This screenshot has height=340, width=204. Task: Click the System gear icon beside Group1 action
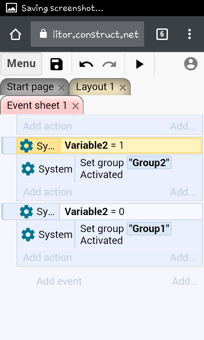(x=28, y=235)
